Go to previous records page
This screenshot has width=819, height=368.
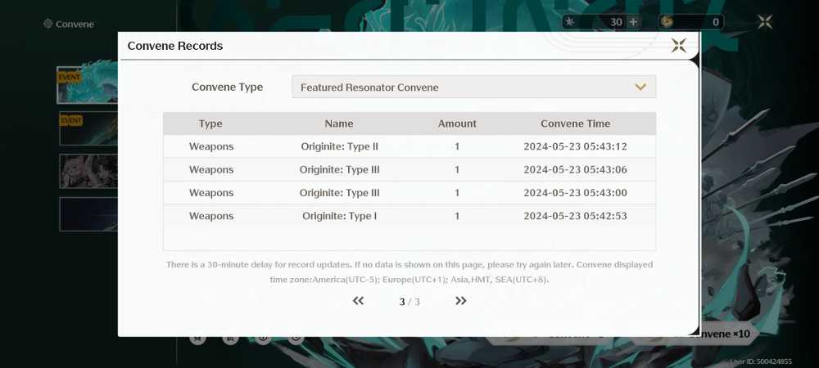point(358,301)
